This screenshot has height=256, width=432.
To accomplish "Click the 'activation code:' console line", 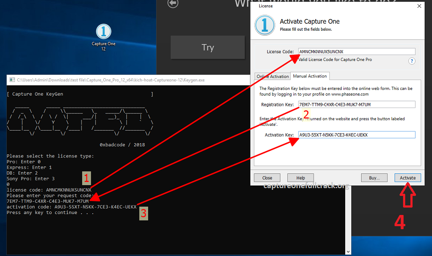I will point(72,207).
